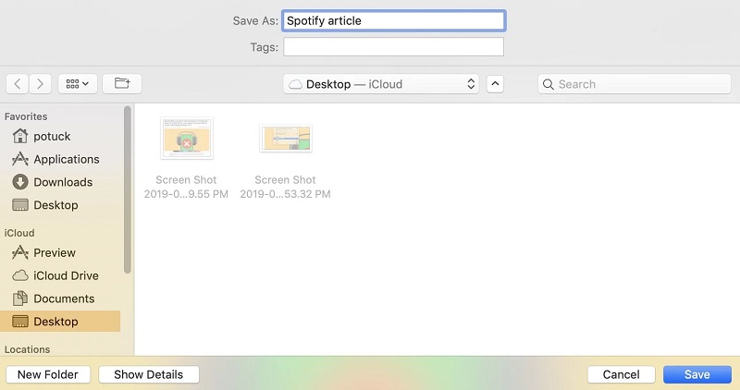Click file name Screen Shot 2019-0...9.55 PM

[186, 187]
